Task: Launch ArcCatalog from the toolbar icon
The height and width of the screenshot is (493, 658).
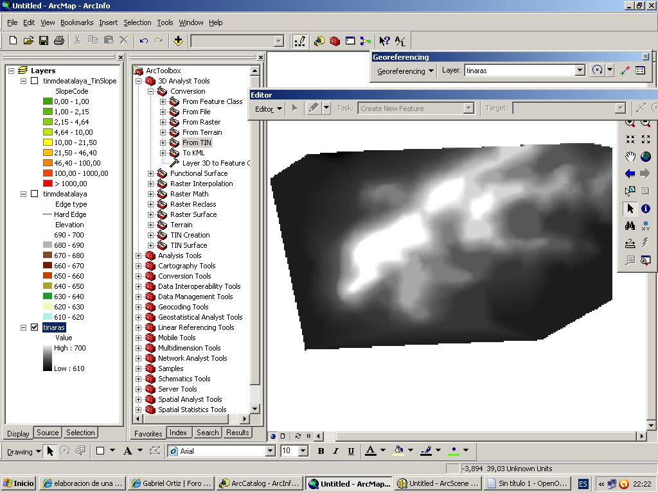Action: (319, 40)
